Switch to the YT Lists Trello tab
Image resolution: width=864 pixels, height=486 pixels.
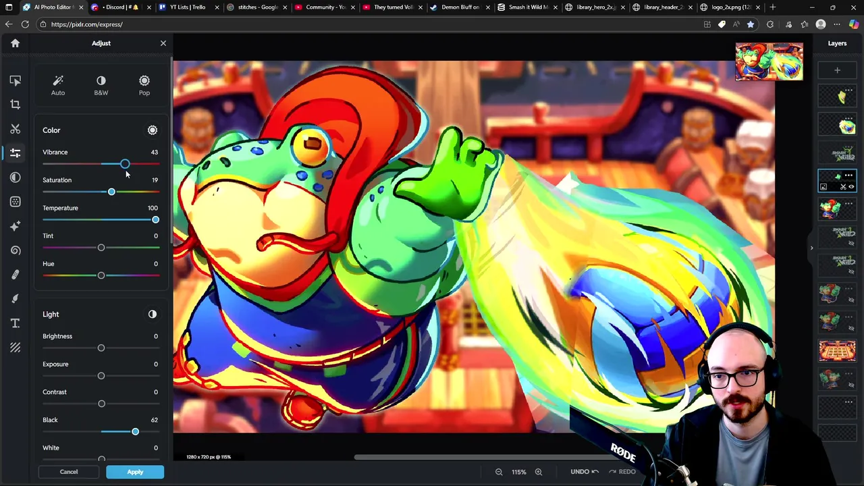(188, 7)
